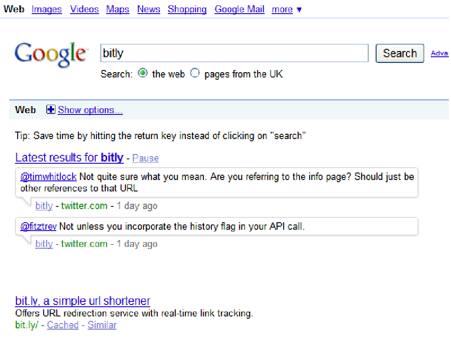View the Cached version of bit.ly
This screenshot has height=338, width=451.
point(63,325)
